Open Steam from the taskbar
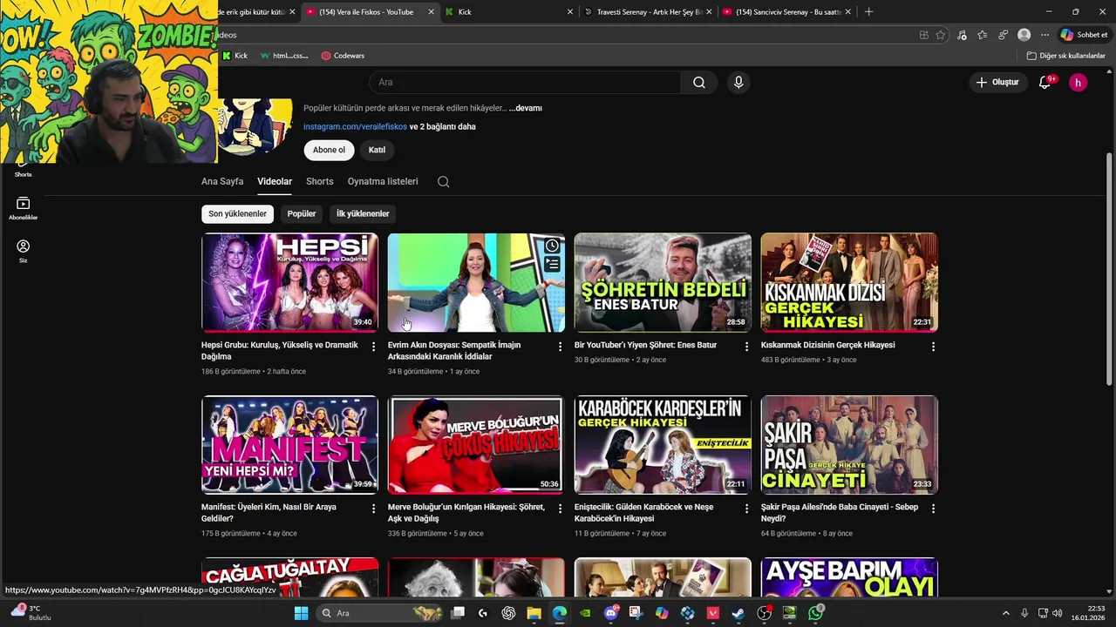Image resolution: width=1116 pixels, height=627 pixels. 738,613
